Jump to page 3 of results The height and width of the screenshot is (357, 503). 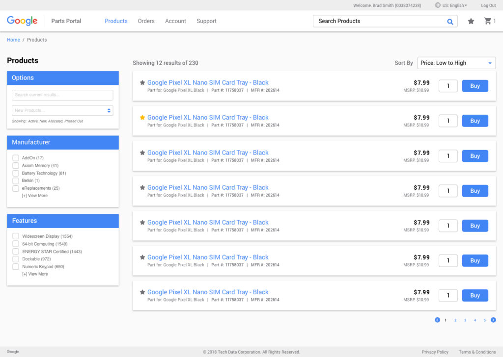[465, 320]
